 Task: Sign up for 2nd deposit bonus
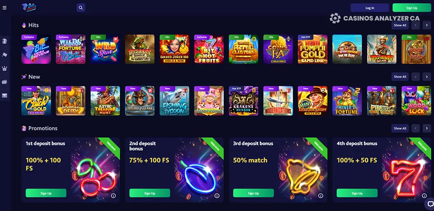coord(150,193)
